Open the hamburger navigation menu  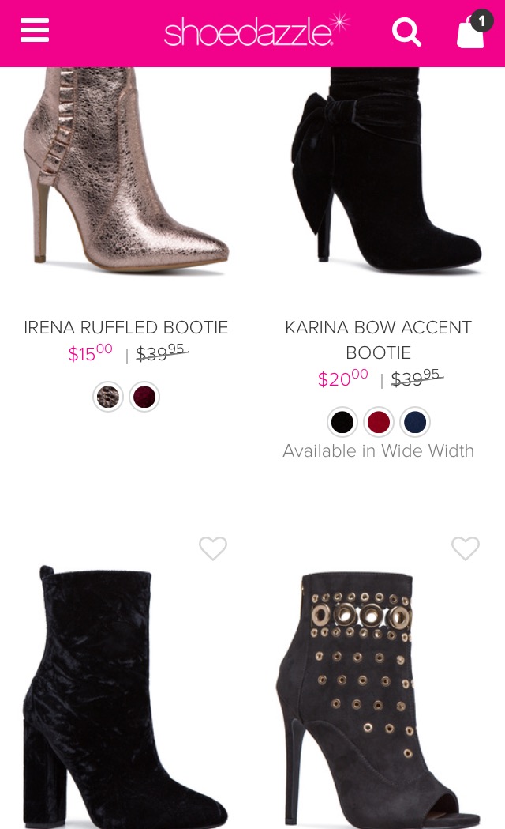[34, 30]
